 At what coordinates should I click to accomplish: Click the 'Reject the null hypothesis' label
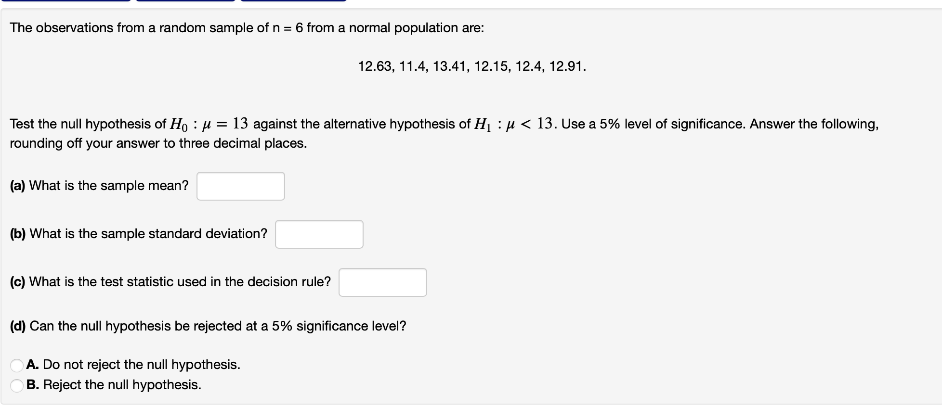113,384
